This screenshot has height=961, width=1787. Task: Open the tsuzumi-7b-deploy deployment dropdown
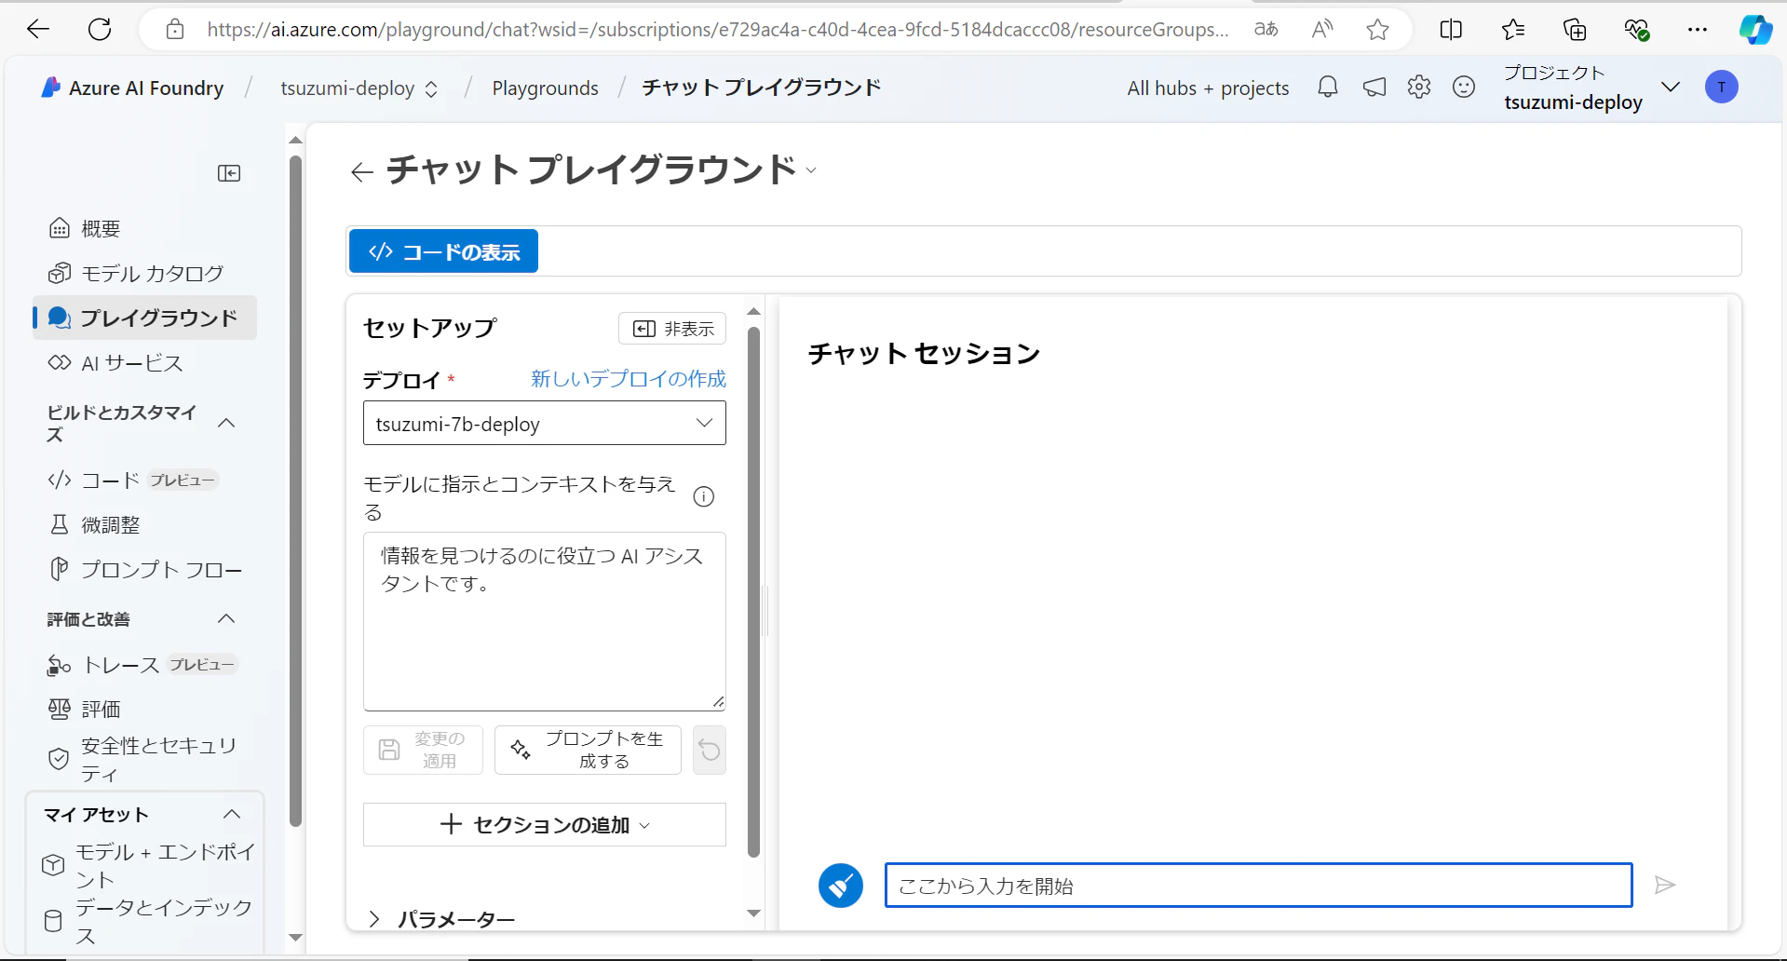click(544, 423)
